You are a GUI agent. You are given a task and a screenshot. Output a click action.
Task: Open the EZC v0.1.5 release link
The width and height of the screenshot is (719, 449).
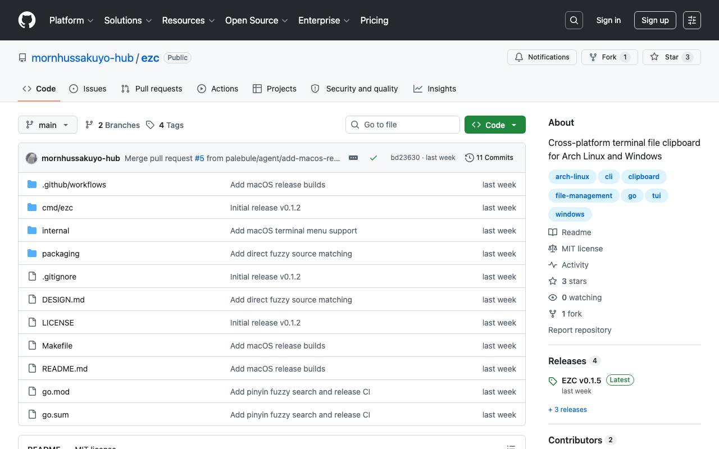coord(581,380)
